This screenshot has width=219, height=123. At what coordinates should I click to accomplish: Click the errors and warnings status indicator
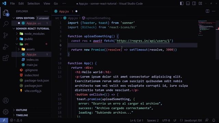16,120
